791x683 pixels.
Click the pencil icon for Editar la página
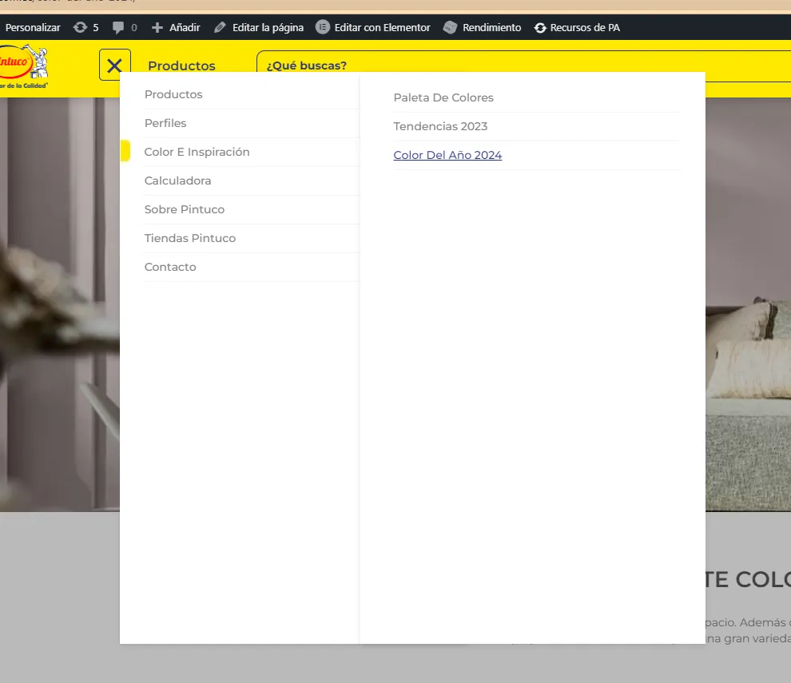pyautogui.click(x=220, y=28)
